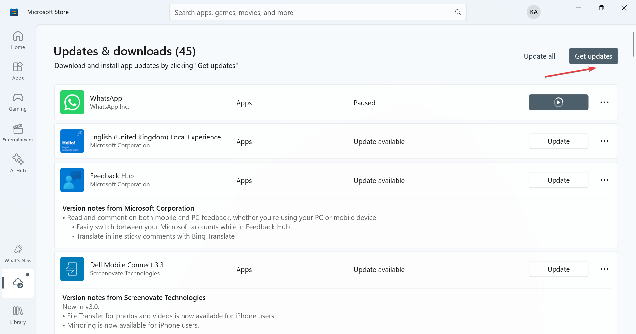Click Update all

click(539, 56)
